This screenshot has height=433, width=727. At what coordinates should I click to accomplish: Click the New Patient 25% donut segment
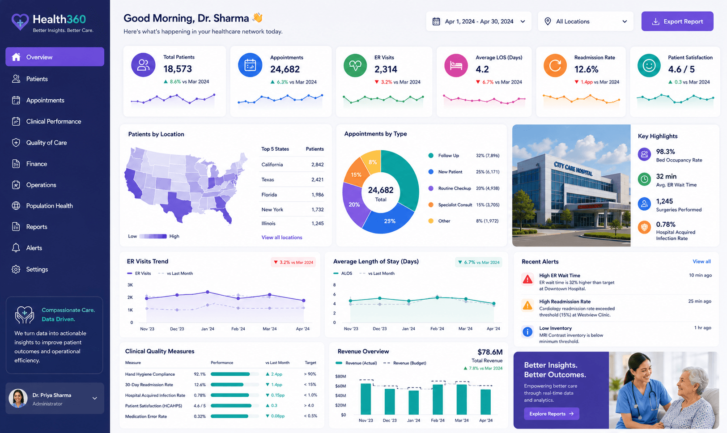388,220
